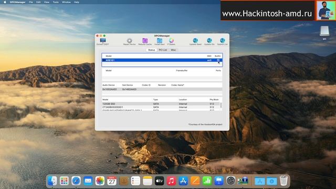This screenshot has width=336, height=189.
Task: Open Calendar showing 27 in the Dock
Action: 112,181
